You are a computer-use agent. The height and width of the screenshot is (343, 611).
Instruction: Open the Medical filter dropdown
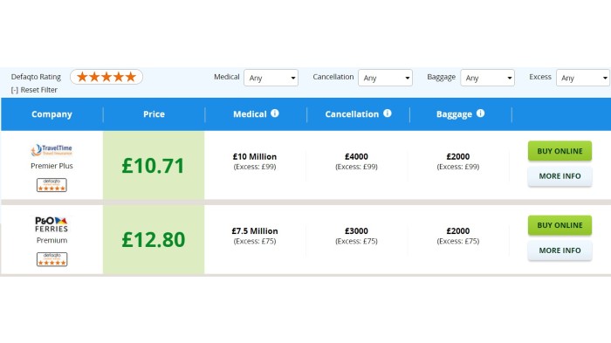click(271, 78)
